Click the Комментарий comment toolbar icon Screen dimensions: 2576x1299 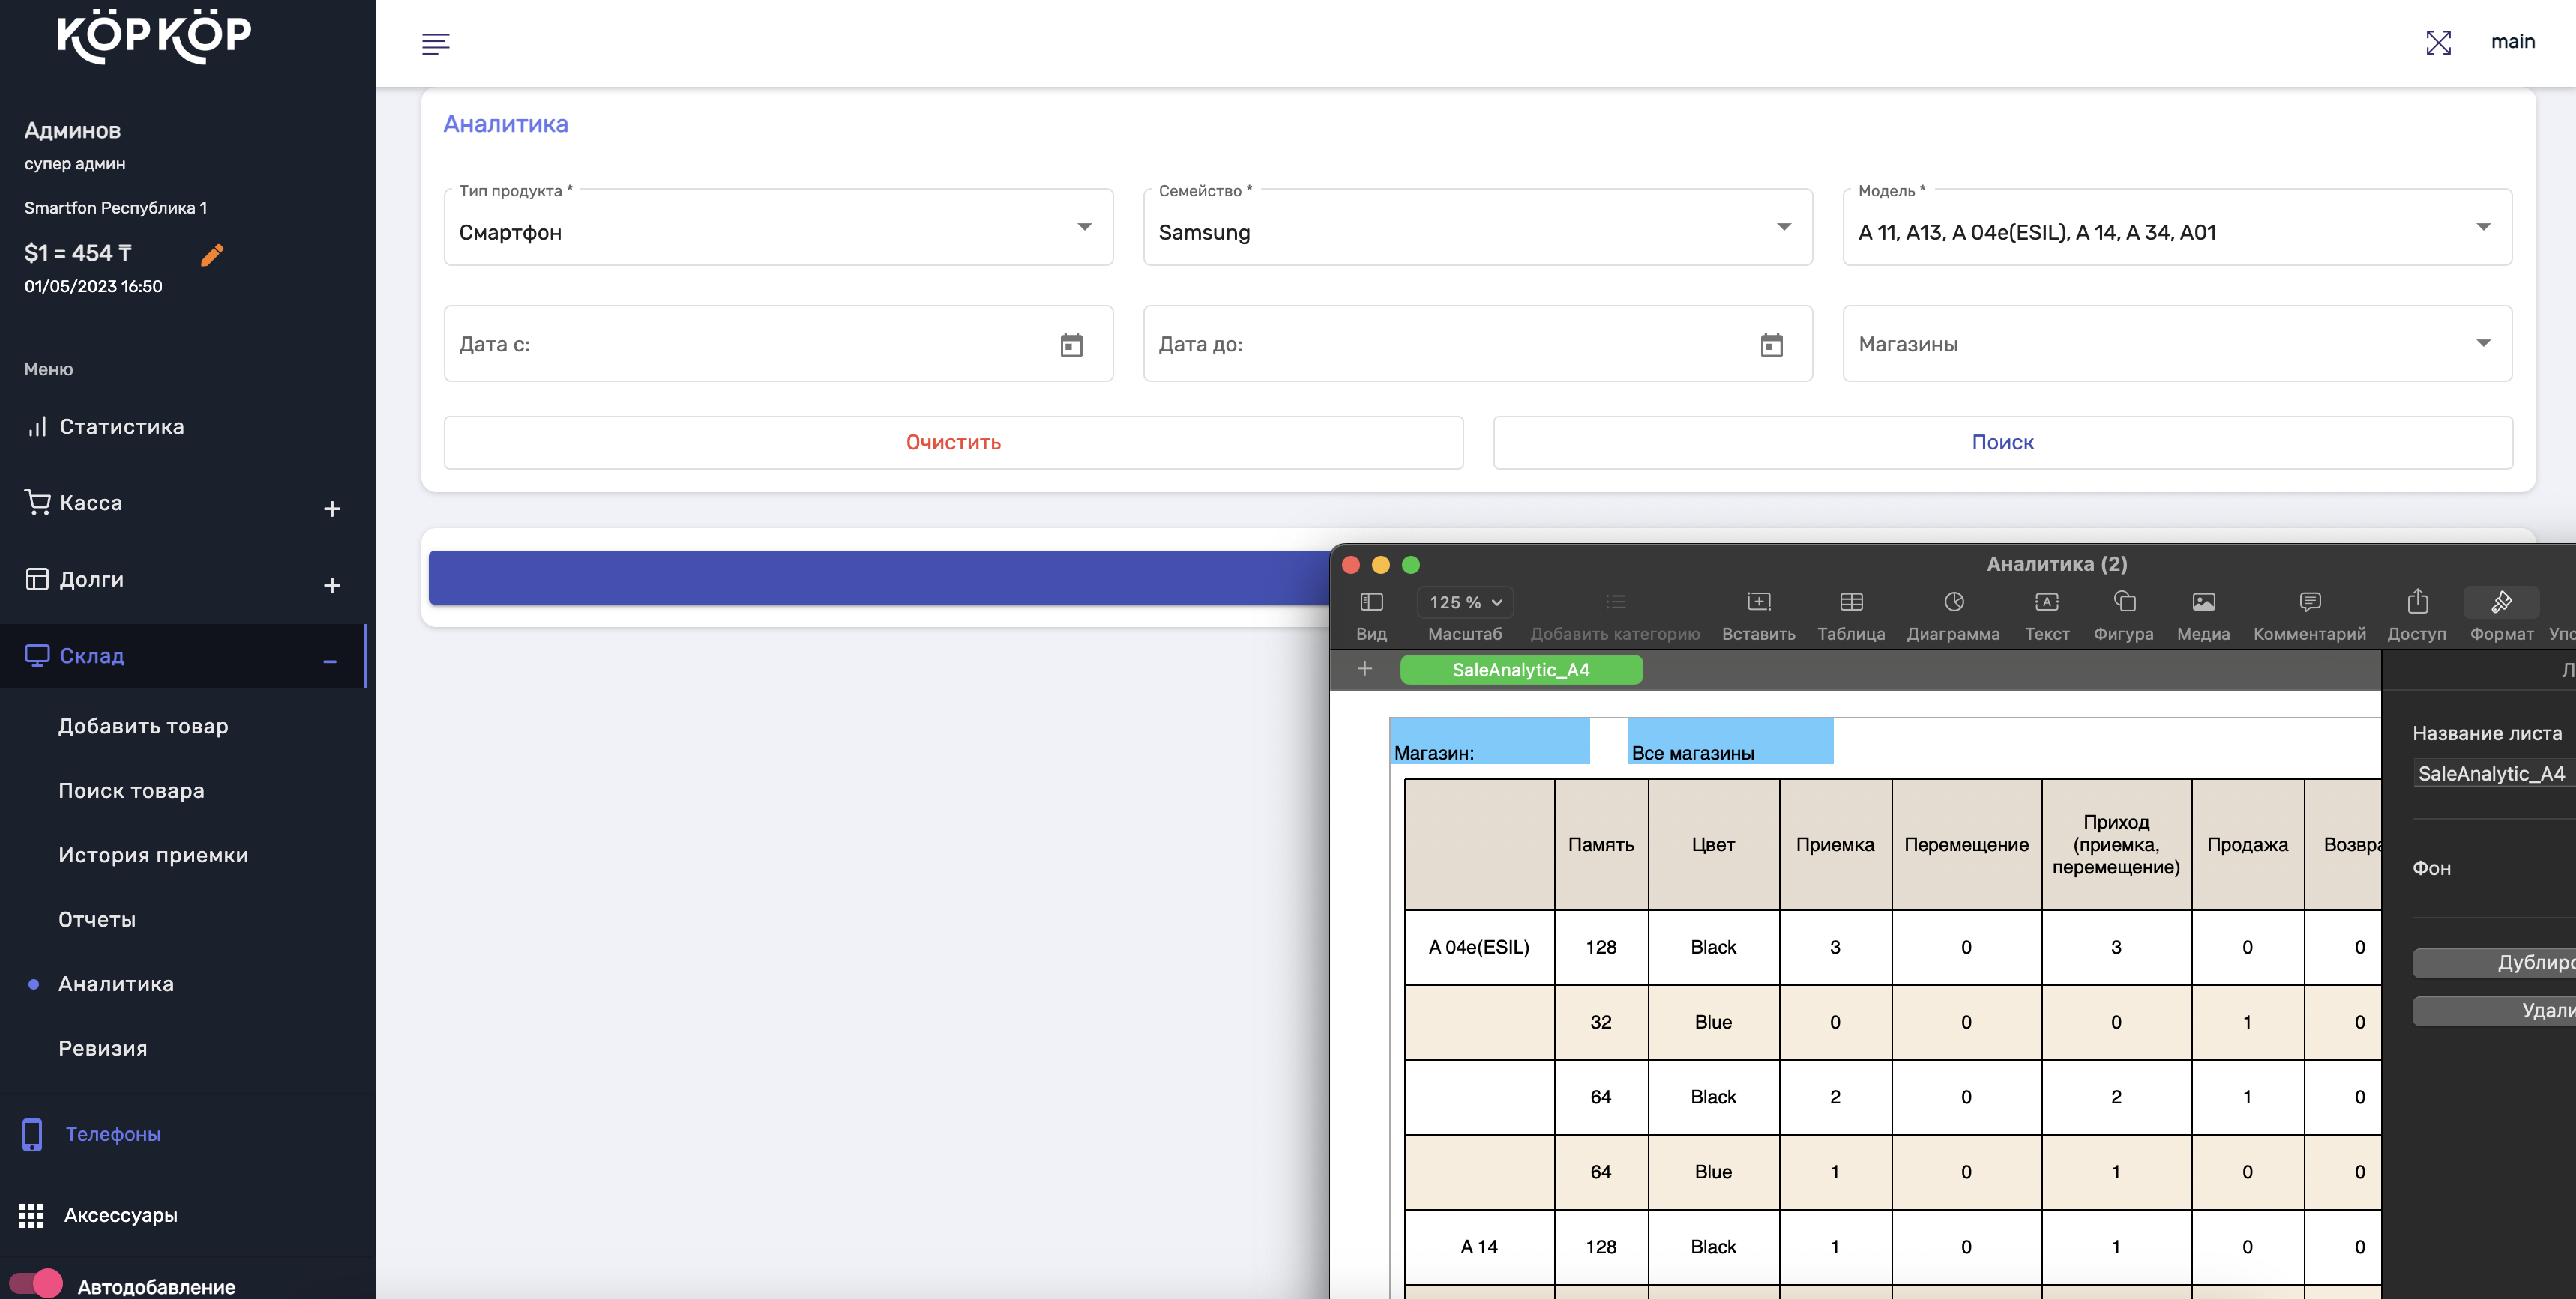click(x=2309, y=602)
